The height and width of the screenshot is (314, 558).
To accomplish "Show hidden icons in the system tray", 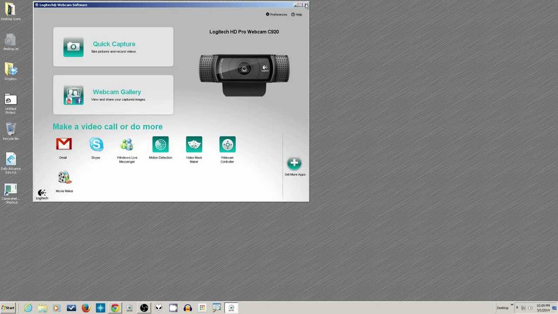I will [x=517, y=308].
